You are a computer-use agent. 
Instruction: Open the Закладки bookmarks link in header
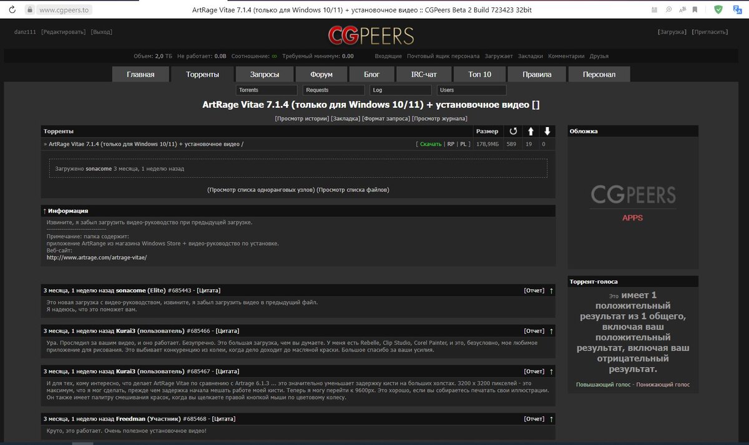tap(530, 56)
